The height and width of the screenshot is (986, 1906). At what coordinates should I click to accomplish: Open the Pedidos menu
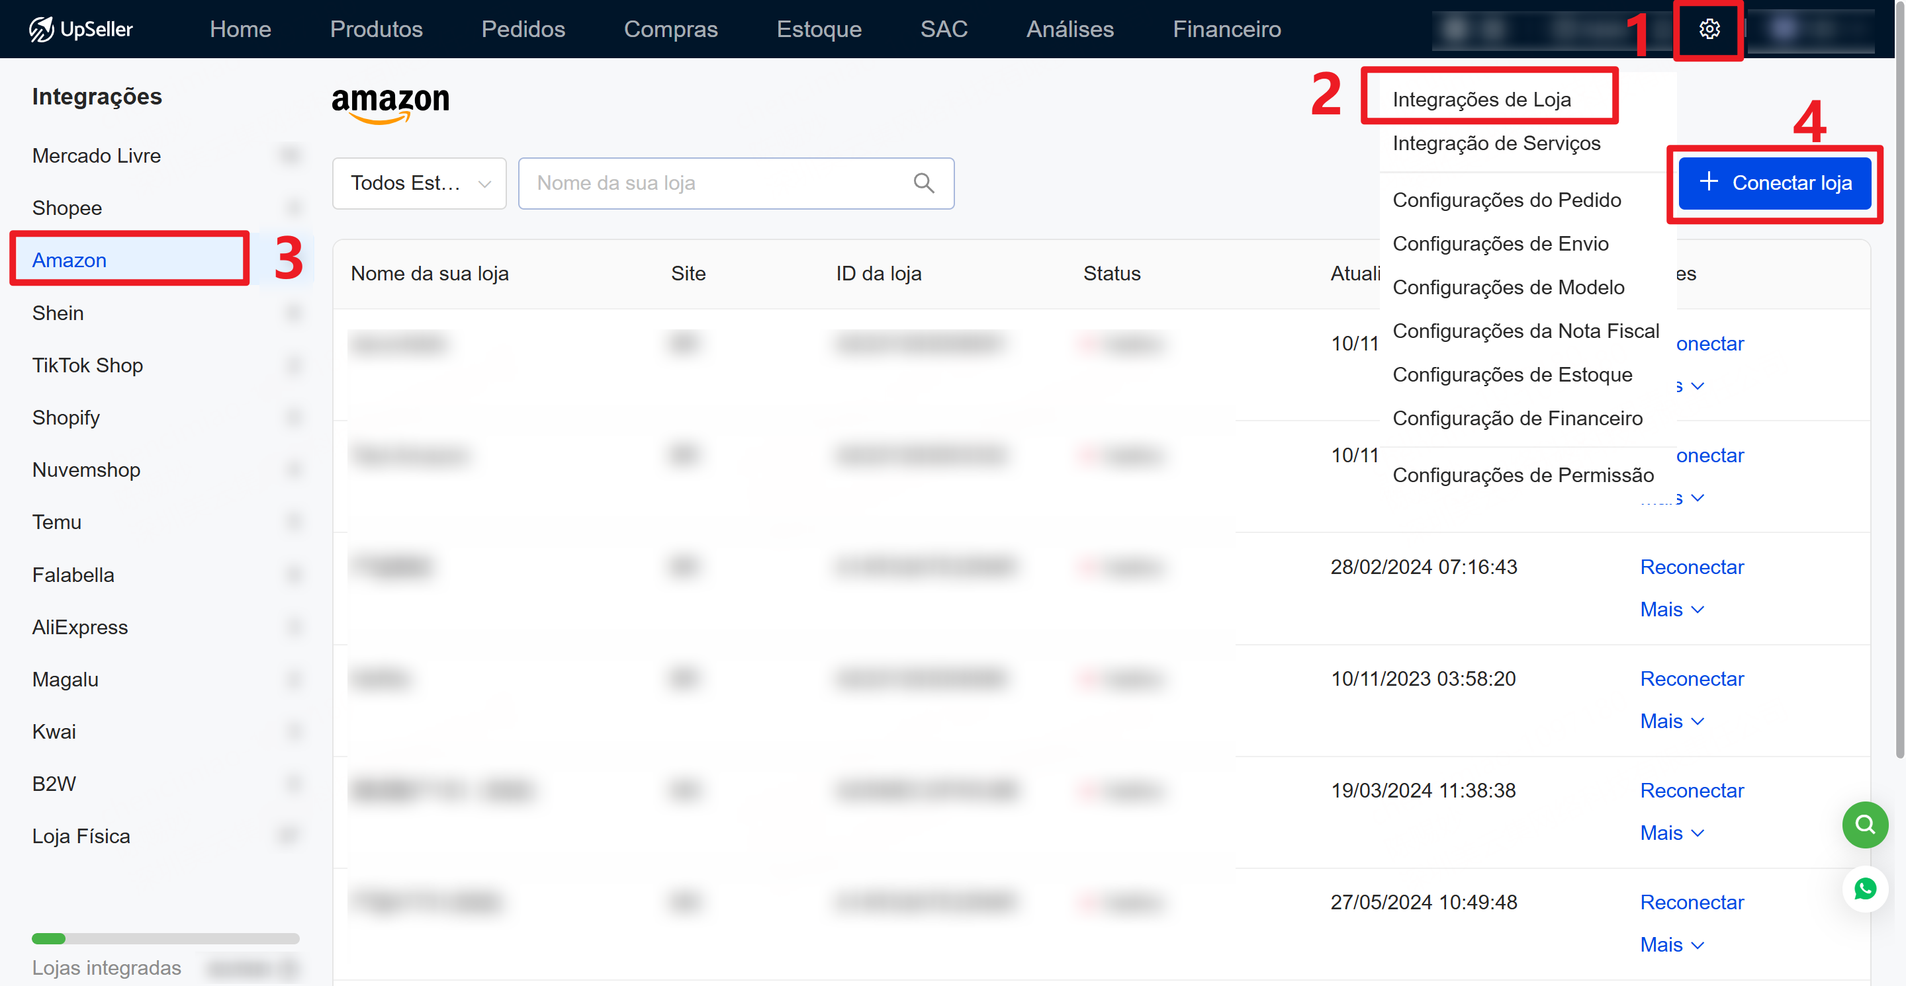[x=523, y=29]
